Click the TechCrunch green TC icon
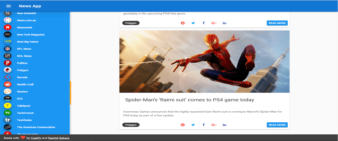Viewport: 338px width, 141px height. [8, 113]
